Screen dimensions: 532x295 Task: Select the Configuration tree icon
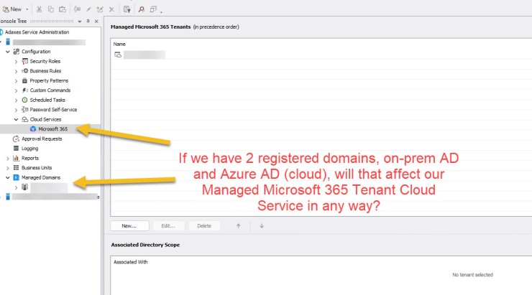[16, 52]
